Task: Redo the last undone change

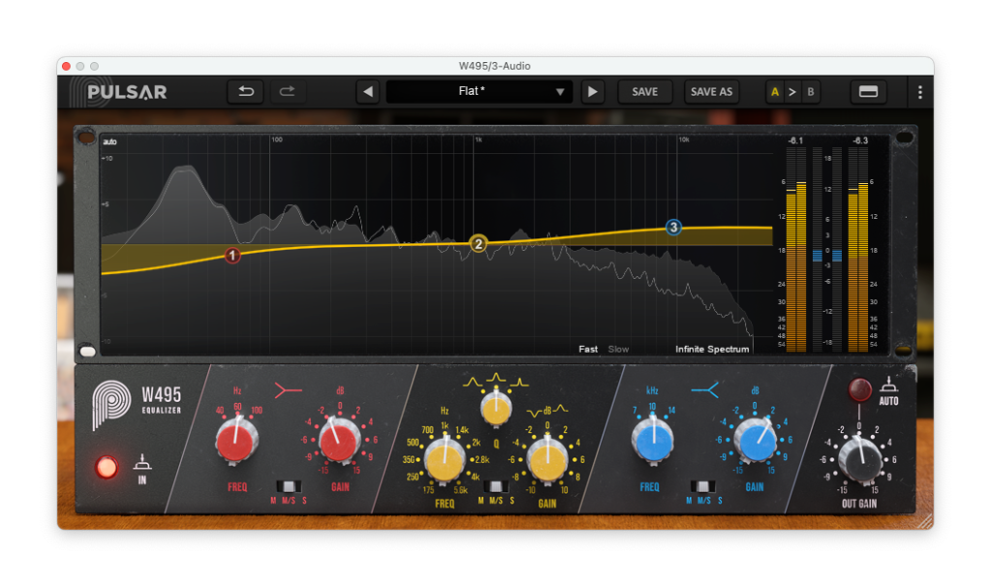Action: [x=287, y=92]
